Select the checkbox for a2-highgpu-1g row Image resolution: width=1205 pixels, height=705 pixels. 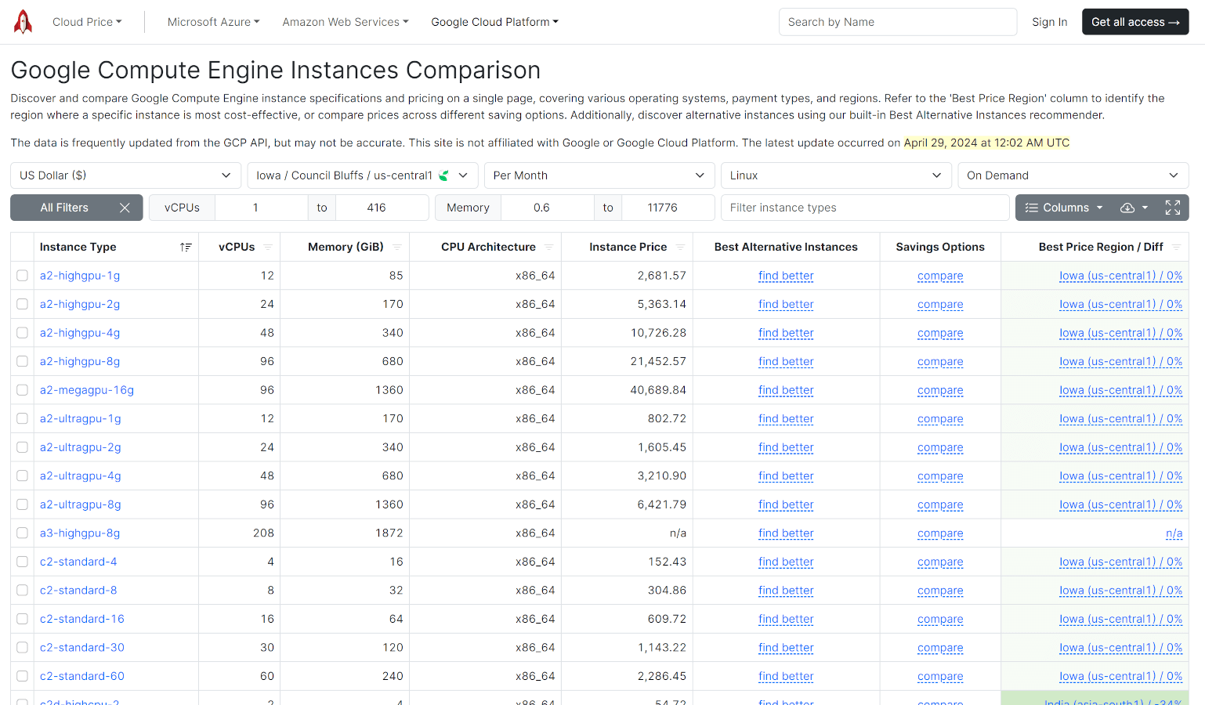pos(21,275)
